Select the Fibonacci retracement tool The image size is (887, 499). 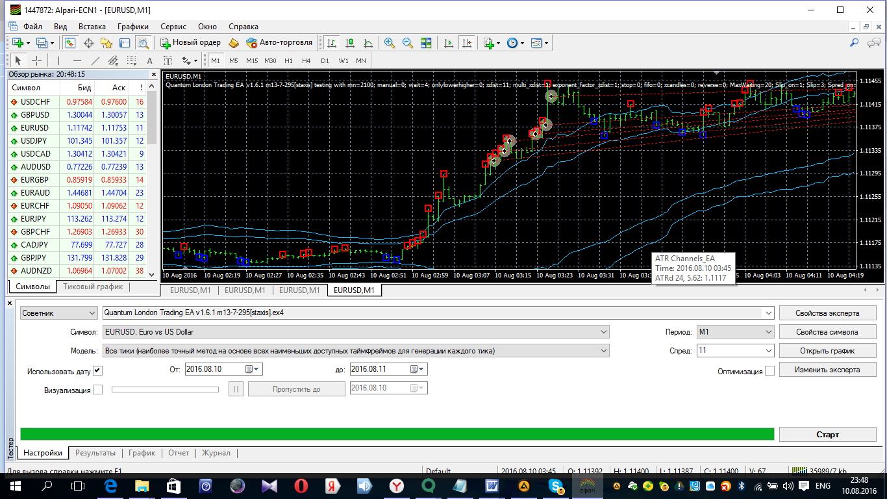click(x=132, y=60)
